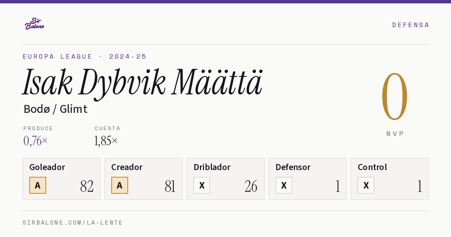The image size is (451, 237).
Task: Click the Control card title
Action: point(372,167)
